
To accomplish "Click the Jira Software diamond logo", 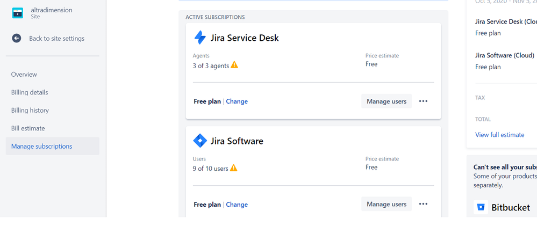I will 200,141.
